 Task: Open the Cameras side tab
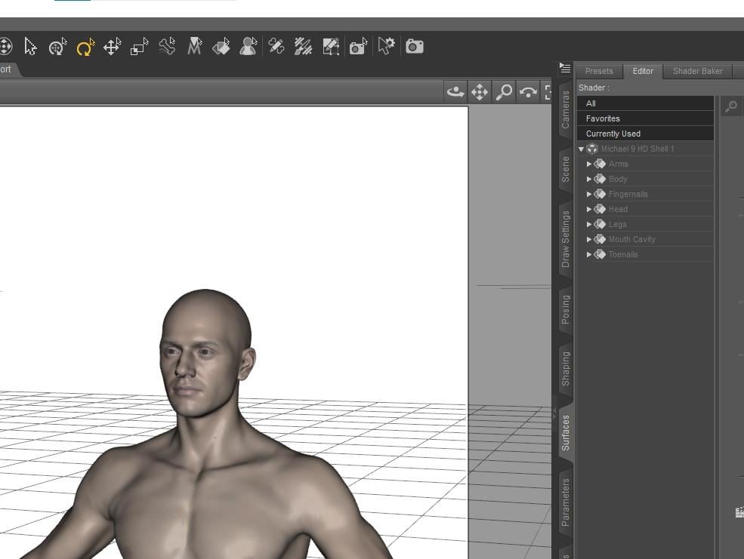tap(565, 109)
